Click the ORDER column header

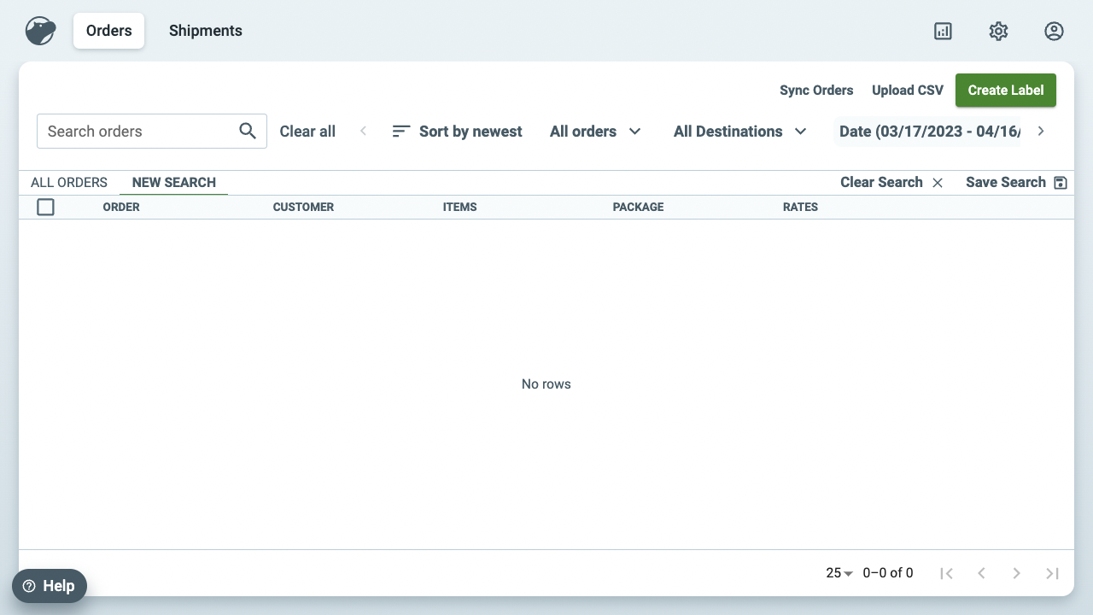121,207
